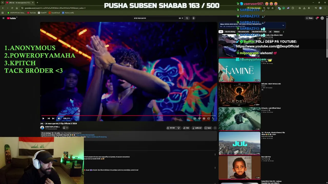Image resolution: width=328 pixels, height=184 pixels.
Task: Reload the browser page
Action: 12,8
